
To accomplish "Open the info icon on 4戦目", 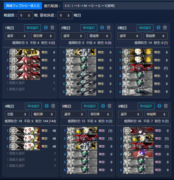I will tap(47, 106).
